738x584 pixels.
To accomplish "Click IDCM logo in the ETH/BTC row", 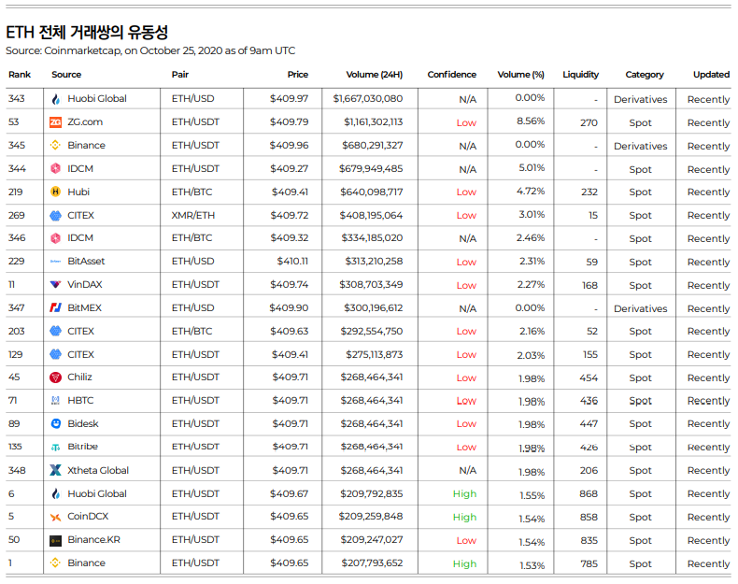I will pyautogui.click(x=55, y=238).
